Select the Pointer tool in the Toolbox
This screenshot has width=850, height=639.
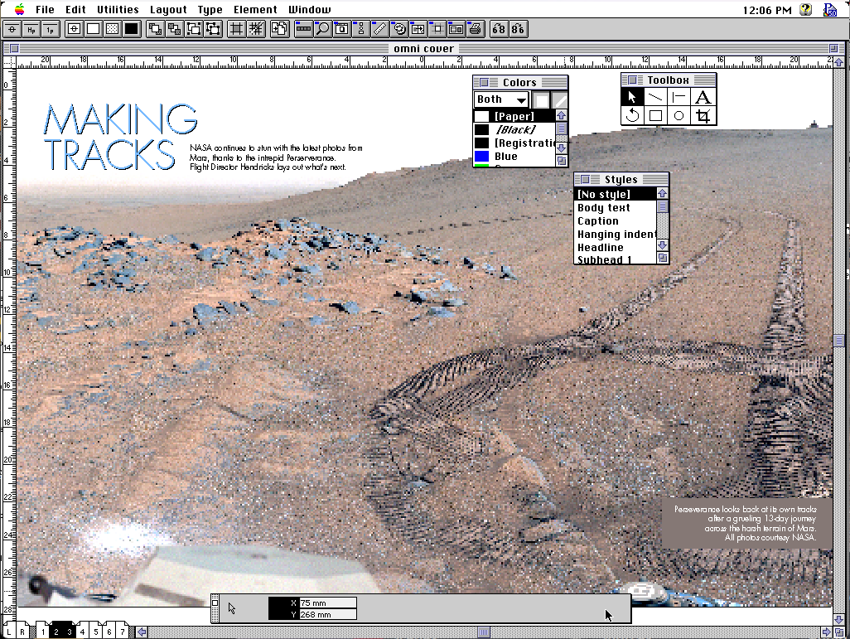631,96
